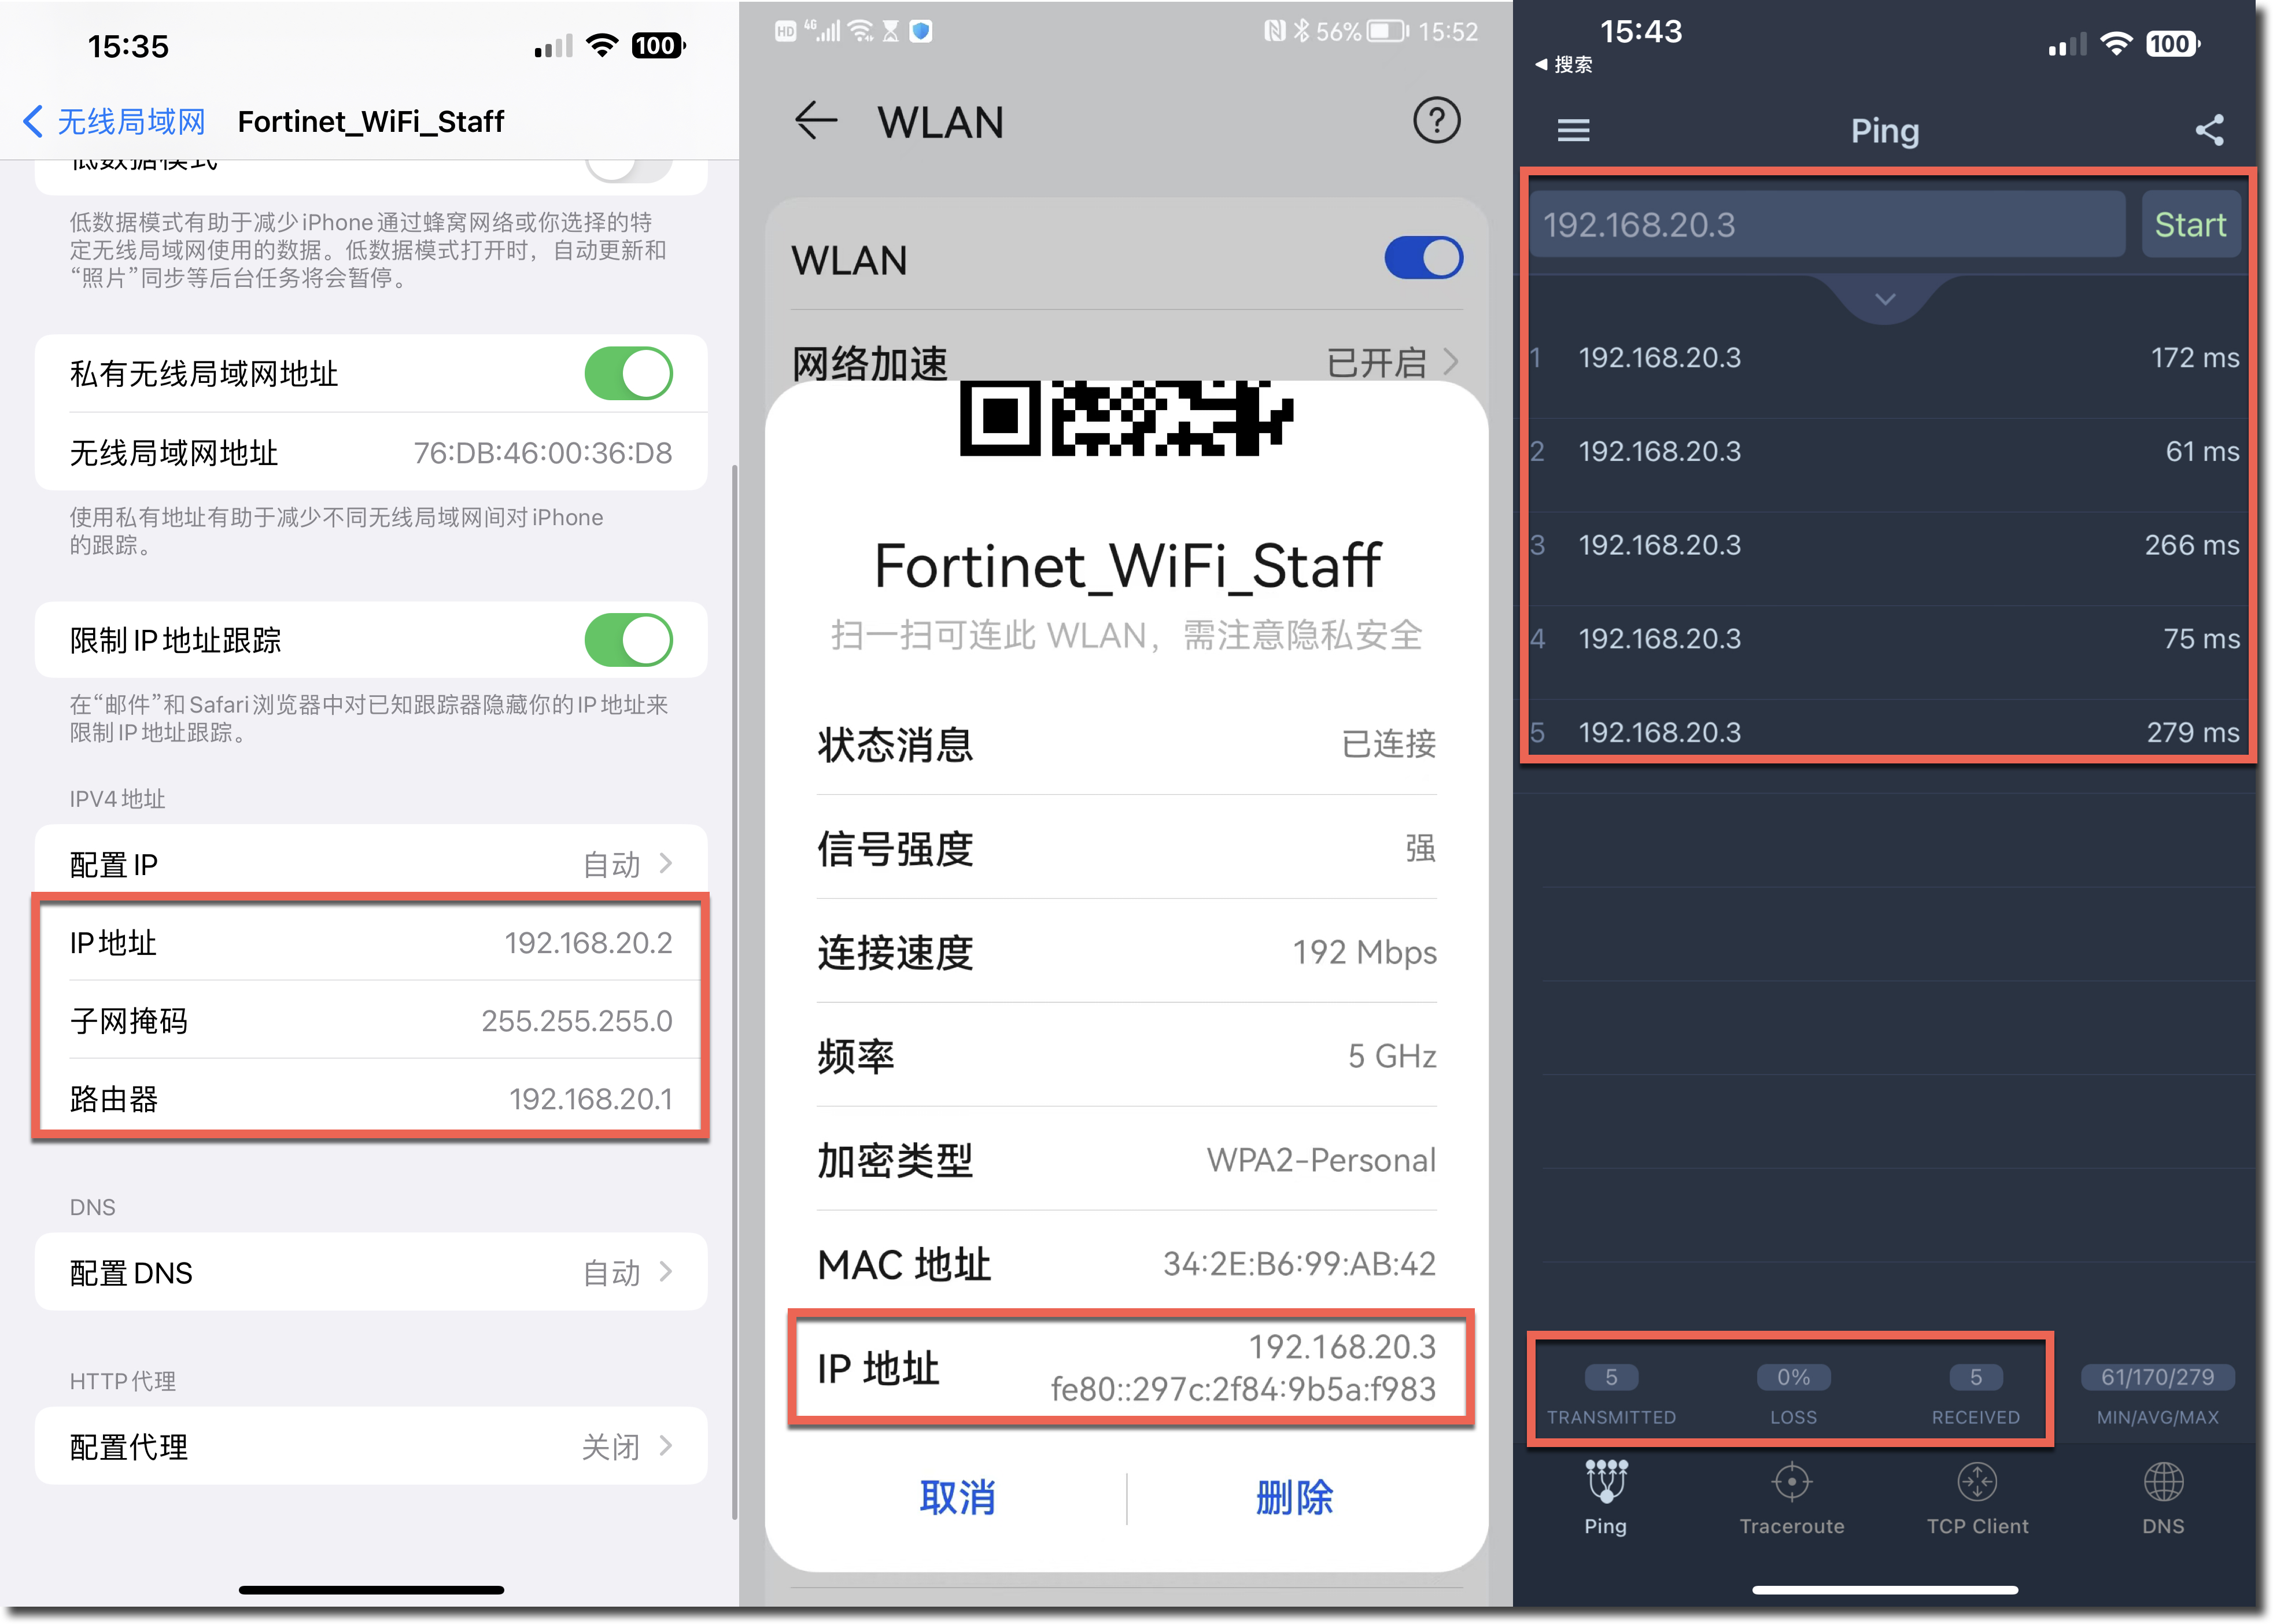The image size is (2273, 1624).
Task: Tap 删除 to forget the network
Action: click(1294, 1497)
